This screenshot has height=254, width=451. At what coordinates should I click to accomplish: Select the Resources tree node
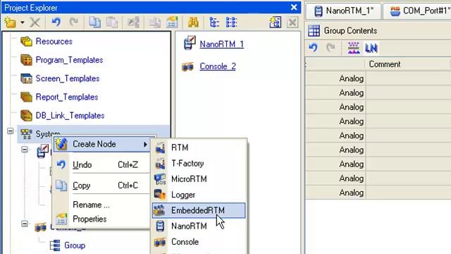[x=54, y=42]
